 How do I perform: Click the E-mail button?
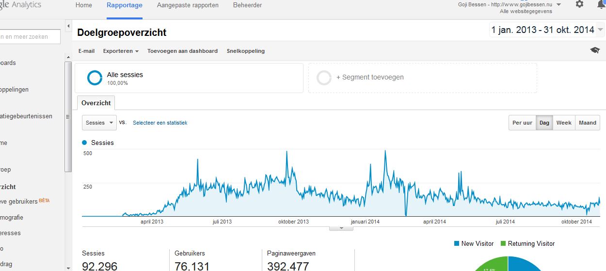tap(86, 51)
